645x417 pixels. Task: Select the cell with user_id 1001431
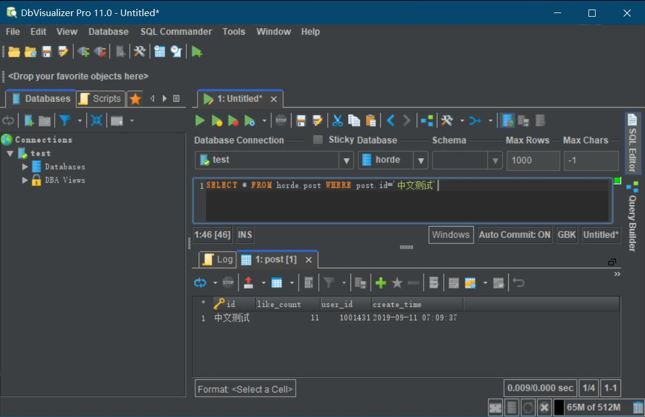tap(346, 318)
